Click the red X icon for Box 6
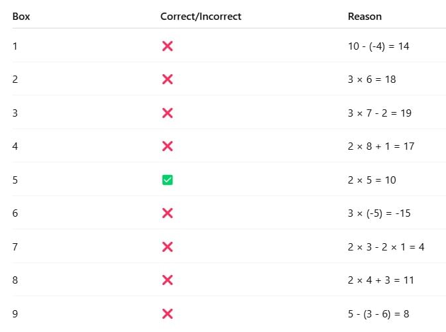 pyautogui.click(x=167, y=213)
